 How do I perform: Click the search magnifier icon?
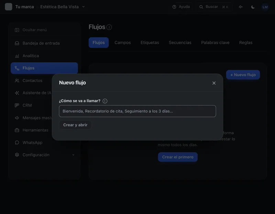[x=201, y=7]
